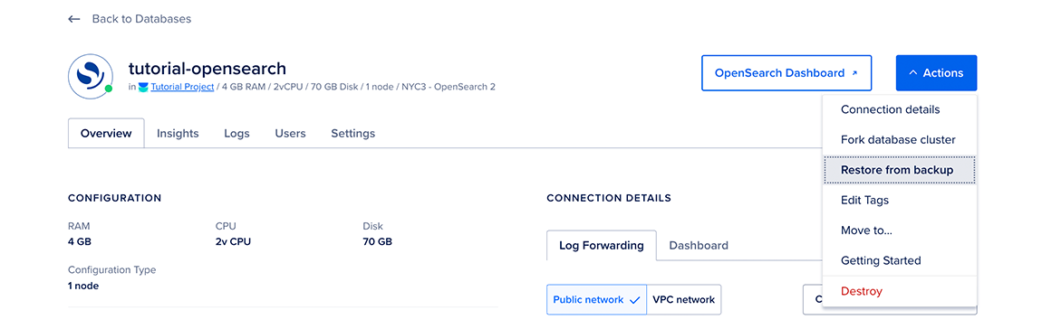Screen dimensions: 1042x329
Task: Select the Public network option
Action: tap(596, 300)
